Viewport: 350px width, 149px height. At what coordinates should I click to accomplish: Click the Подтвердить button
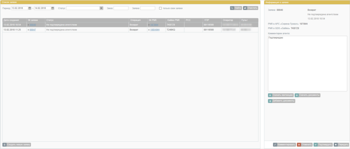[x=323, y=145]
